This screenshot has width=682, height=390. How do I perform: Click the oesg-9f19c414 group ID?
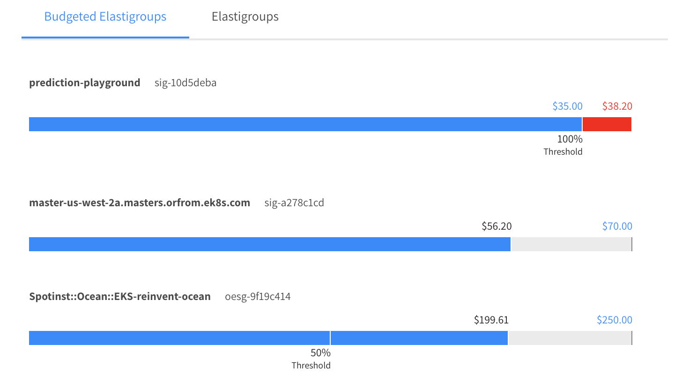point(258,297)
